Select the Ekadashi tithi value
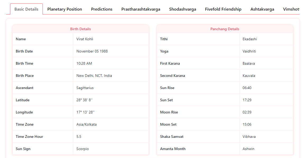 [250, 39]
